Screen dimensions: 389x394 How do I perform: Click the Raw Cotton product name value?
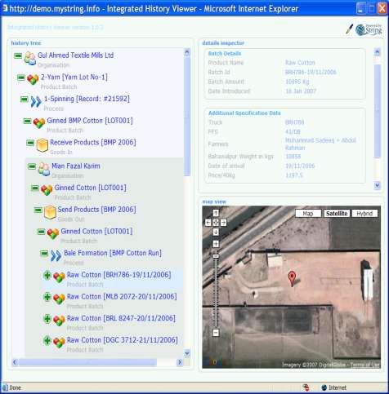[x=300, y=63]
